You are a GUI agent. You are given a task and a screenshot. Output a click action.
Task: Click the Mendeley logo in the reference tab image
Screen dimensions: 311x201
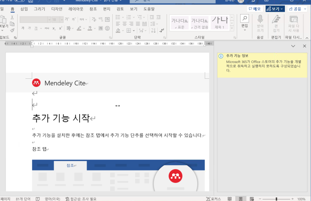tap(175, 176)
